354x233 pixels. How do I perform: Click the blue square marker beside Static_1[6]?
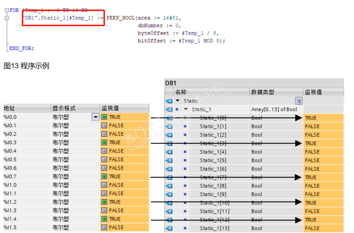point(185,169)
